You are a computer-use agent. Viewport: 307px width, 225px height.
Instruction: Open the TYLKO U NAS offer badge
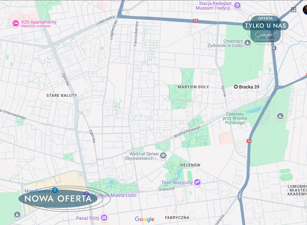coord(265,26)
